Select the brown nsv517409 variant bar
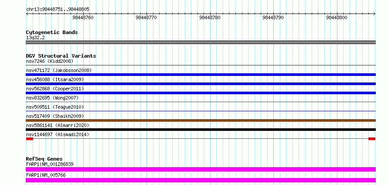 click(x=201, y=120)
